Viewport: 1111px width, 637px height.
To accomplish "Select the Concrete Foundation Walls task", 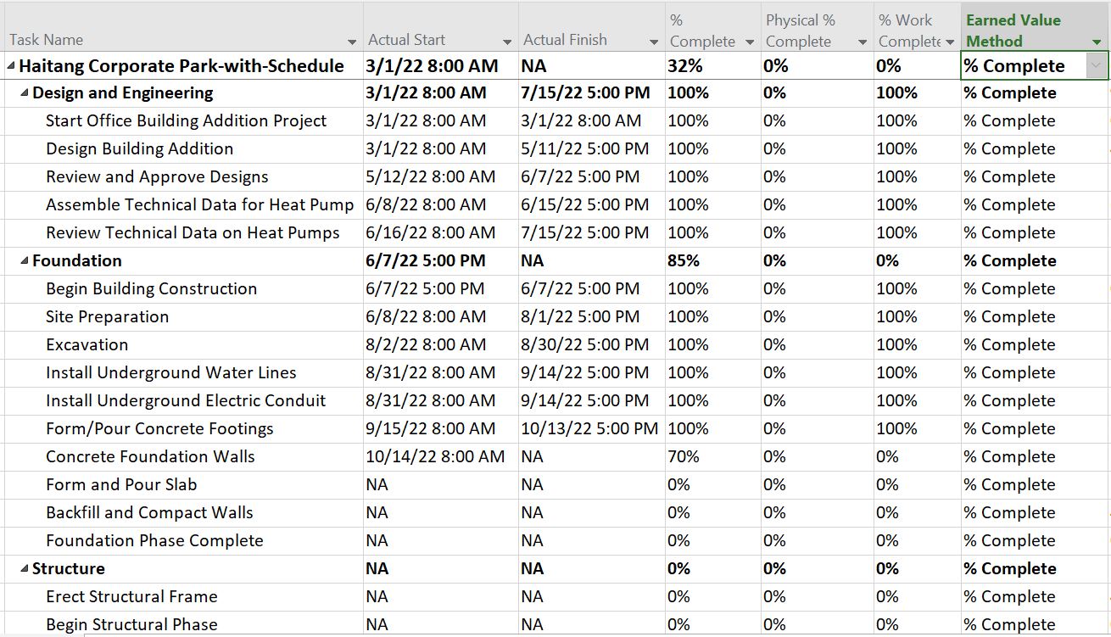I will [150, 457].
